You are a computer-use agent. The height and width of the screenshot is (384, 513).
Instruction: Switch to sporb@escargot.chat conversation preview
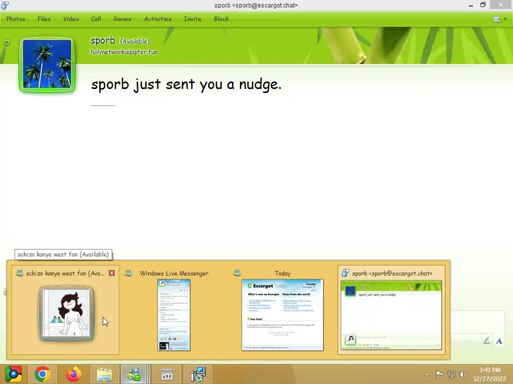click(x=391, y=315)
